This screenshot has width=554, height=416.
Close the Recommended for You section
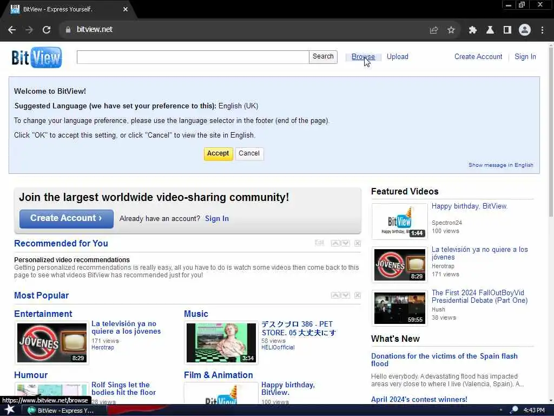coord(358,243)
